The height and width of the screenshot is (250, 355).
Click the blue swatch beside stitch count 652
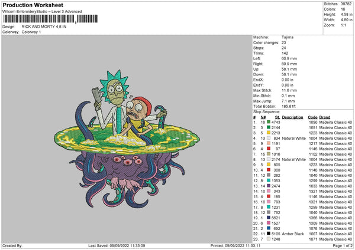[x=269, y=228]
